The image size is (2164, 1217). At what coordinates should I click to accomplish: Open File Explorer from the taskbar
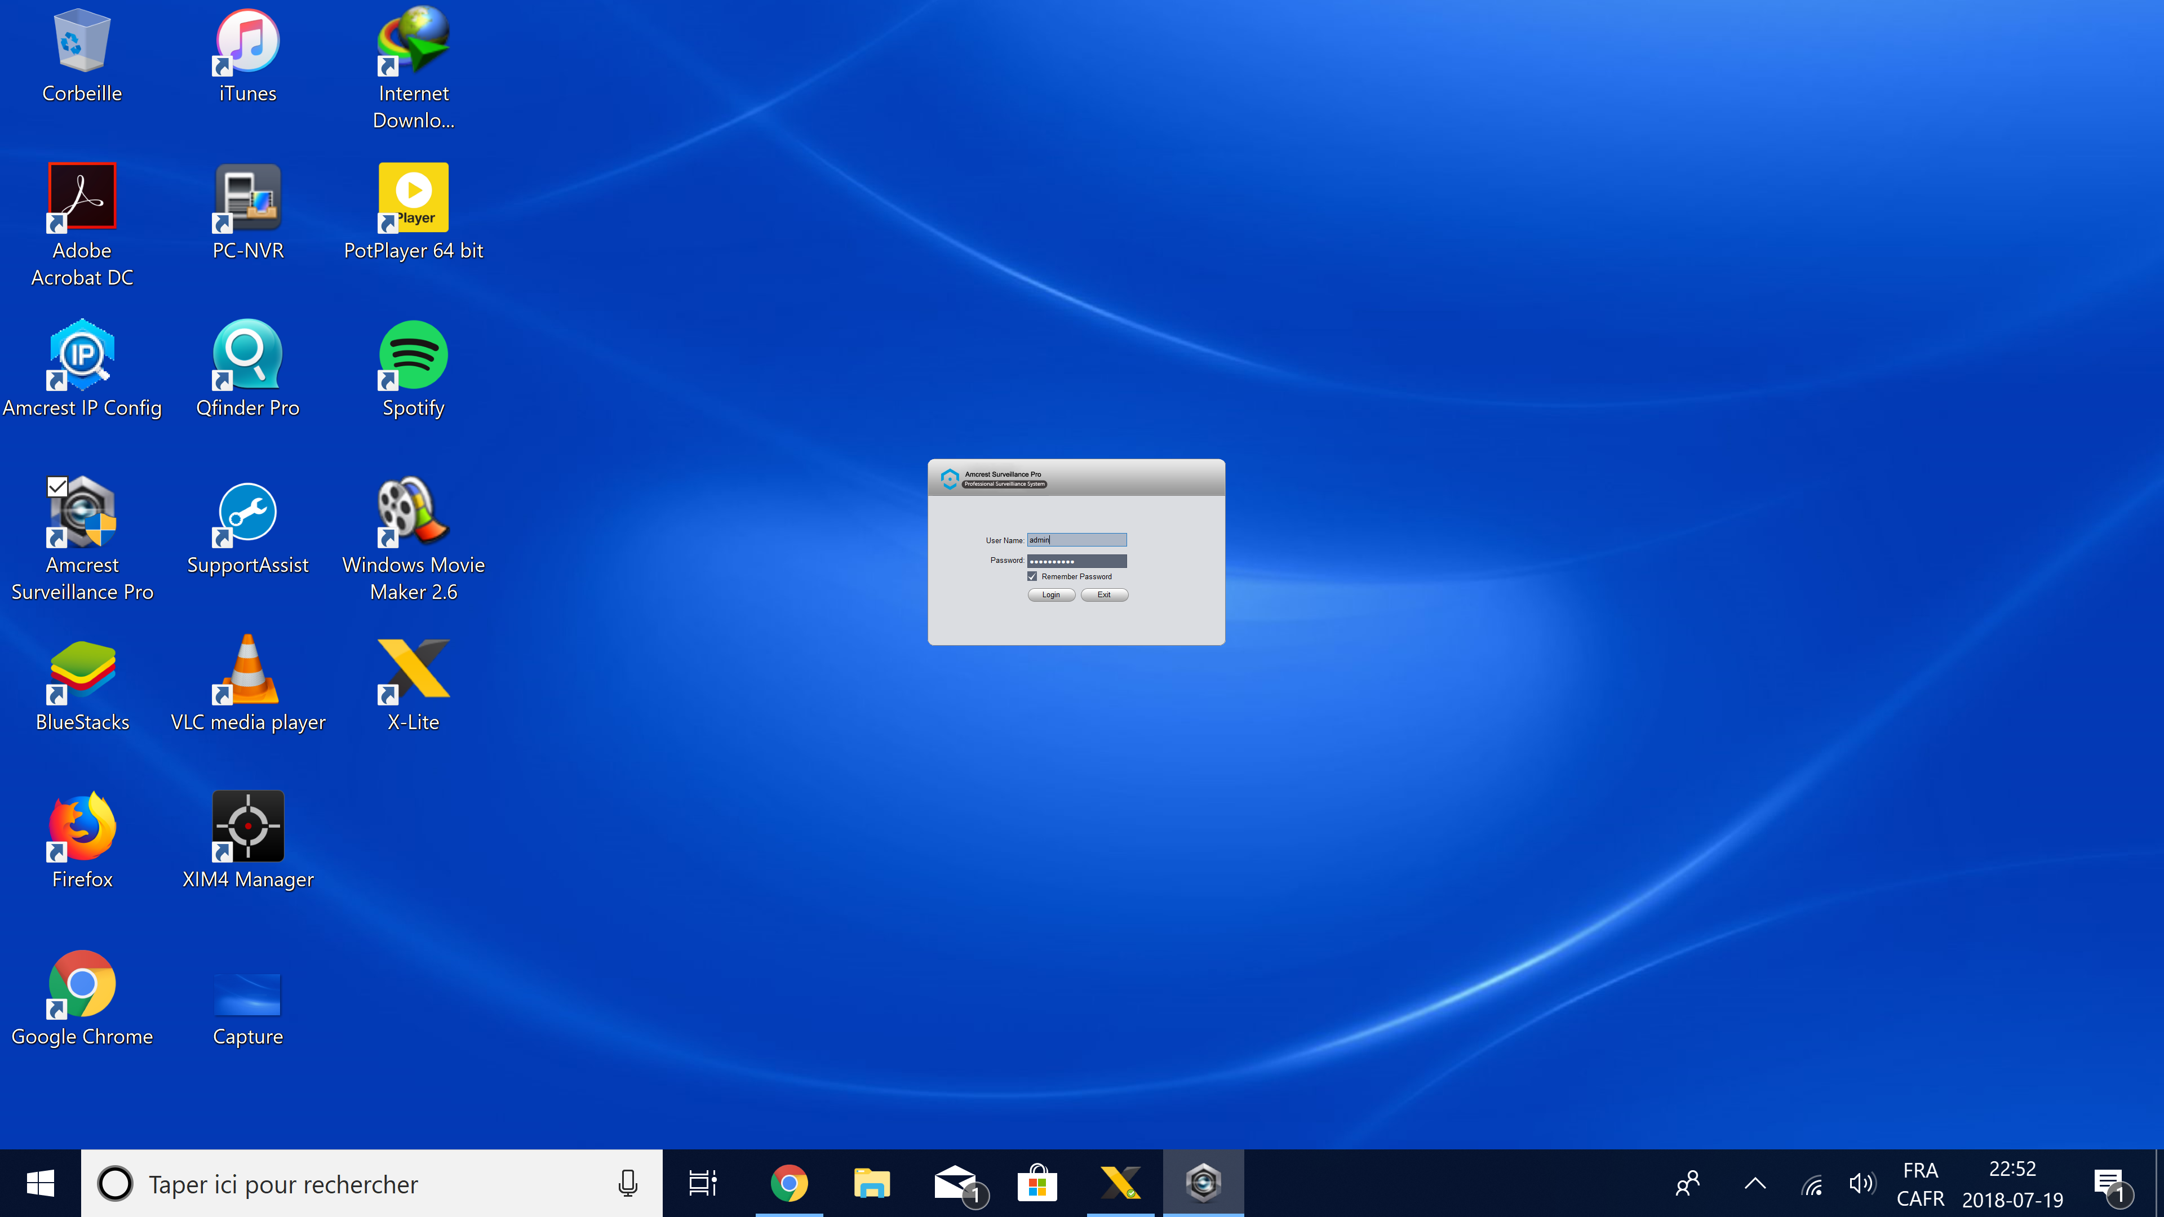871,1183
